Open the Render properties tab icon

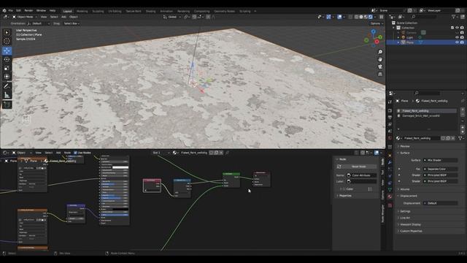390,110
